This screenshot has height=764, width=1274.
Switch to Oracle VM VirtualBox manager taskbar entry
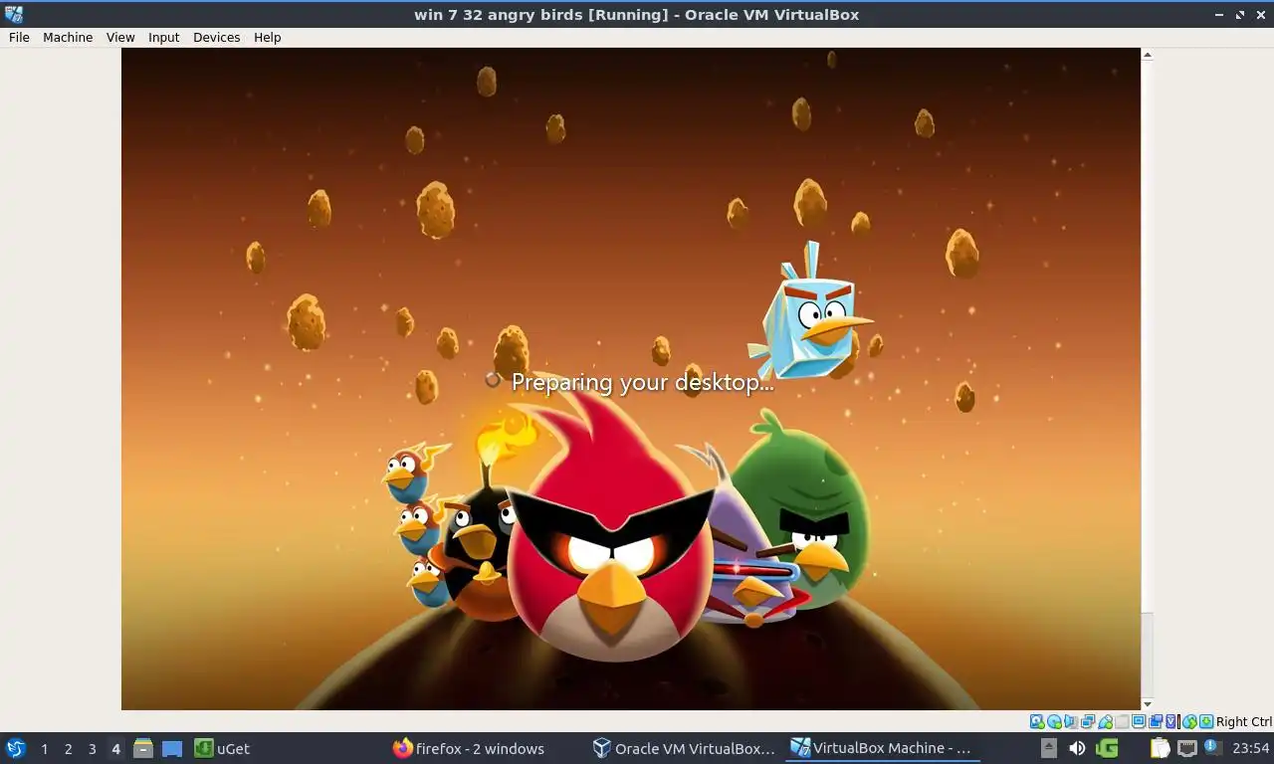683,748
